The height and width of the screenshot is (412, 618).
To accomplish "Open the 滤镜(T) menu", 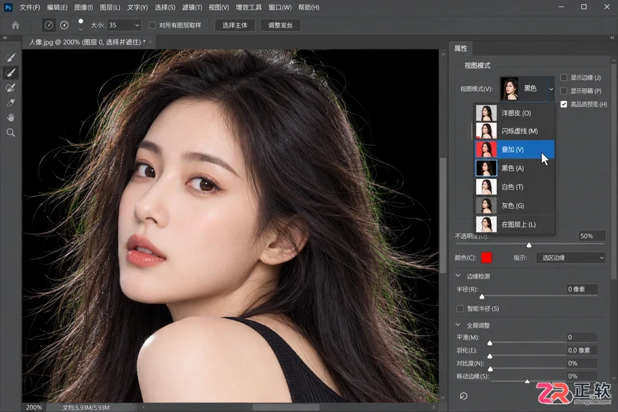I will 192,7.
